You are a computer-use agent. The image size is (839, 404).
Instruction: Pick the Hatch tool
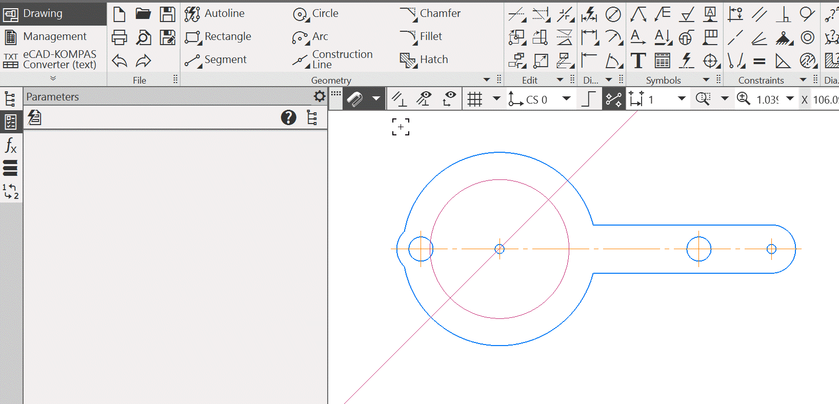click(x=424, y=60)
